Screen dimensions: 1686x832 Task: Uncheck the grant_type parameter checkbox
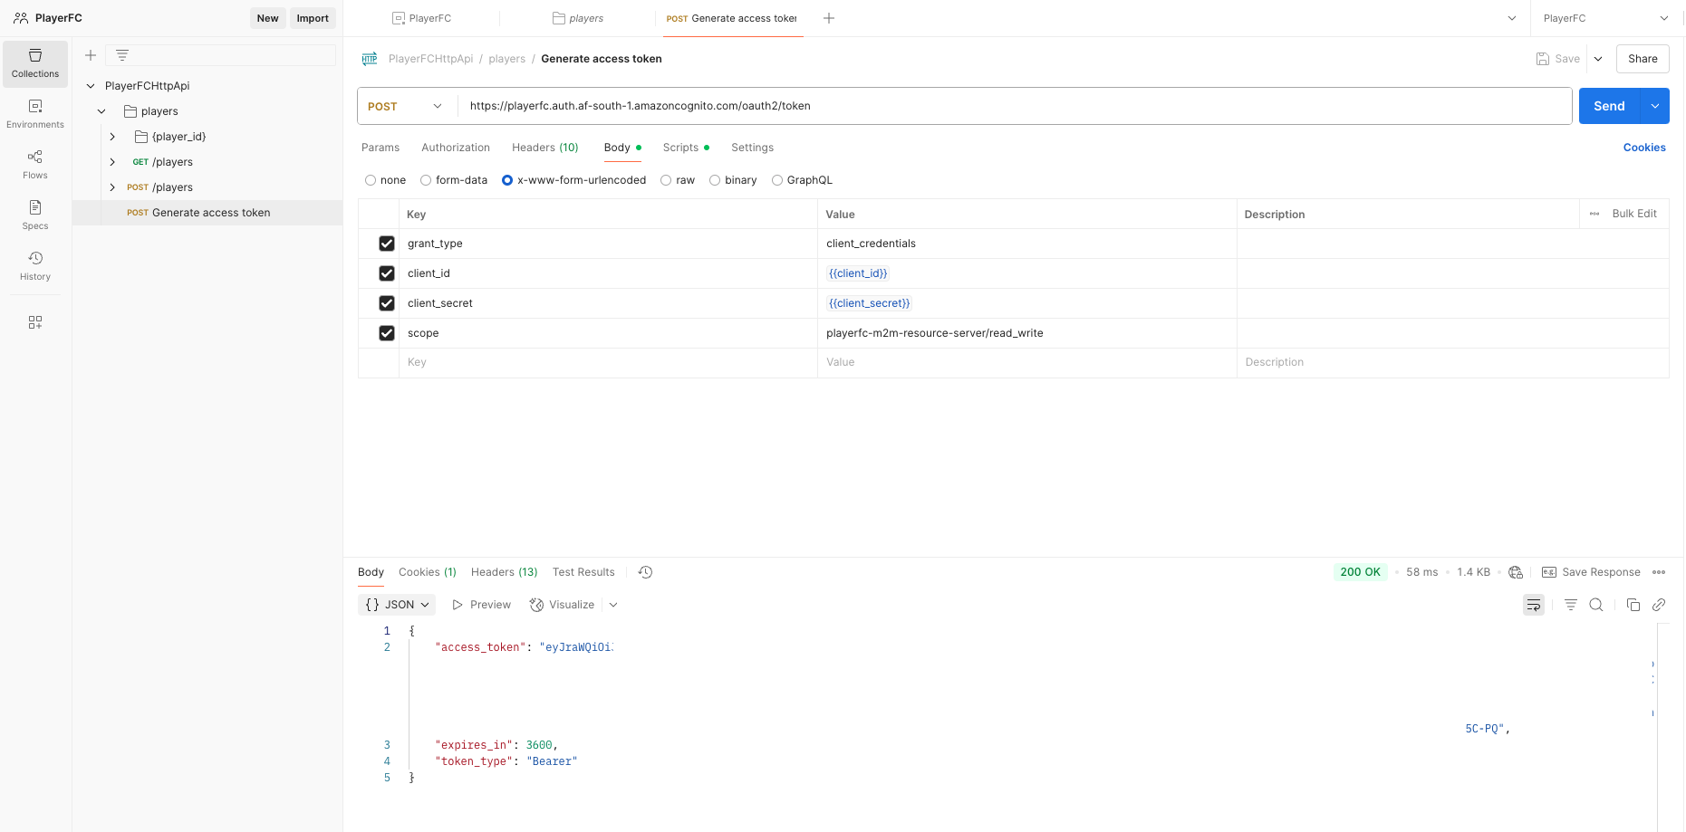pos(387,244)
